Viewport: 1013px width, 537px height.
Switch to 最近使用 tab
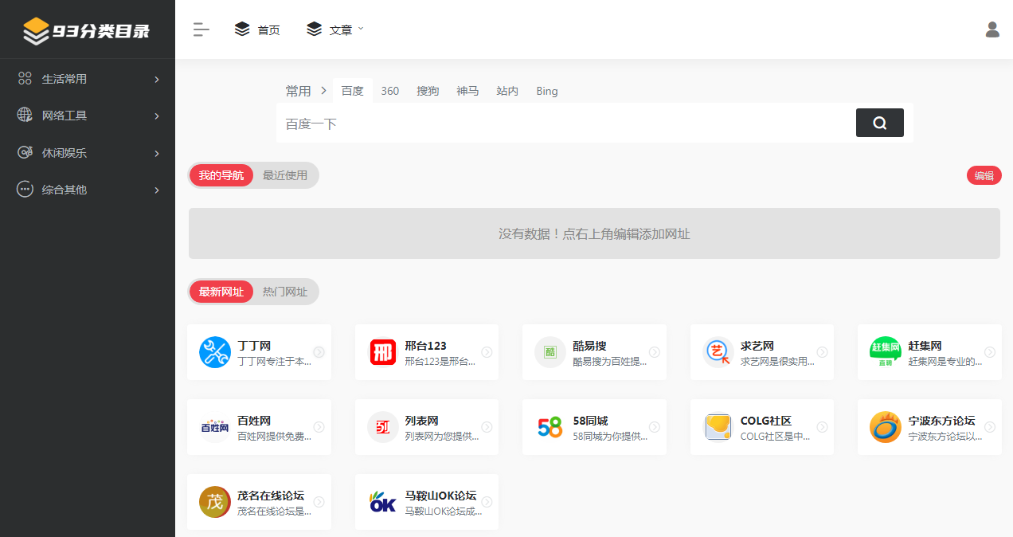click(285, 175)
